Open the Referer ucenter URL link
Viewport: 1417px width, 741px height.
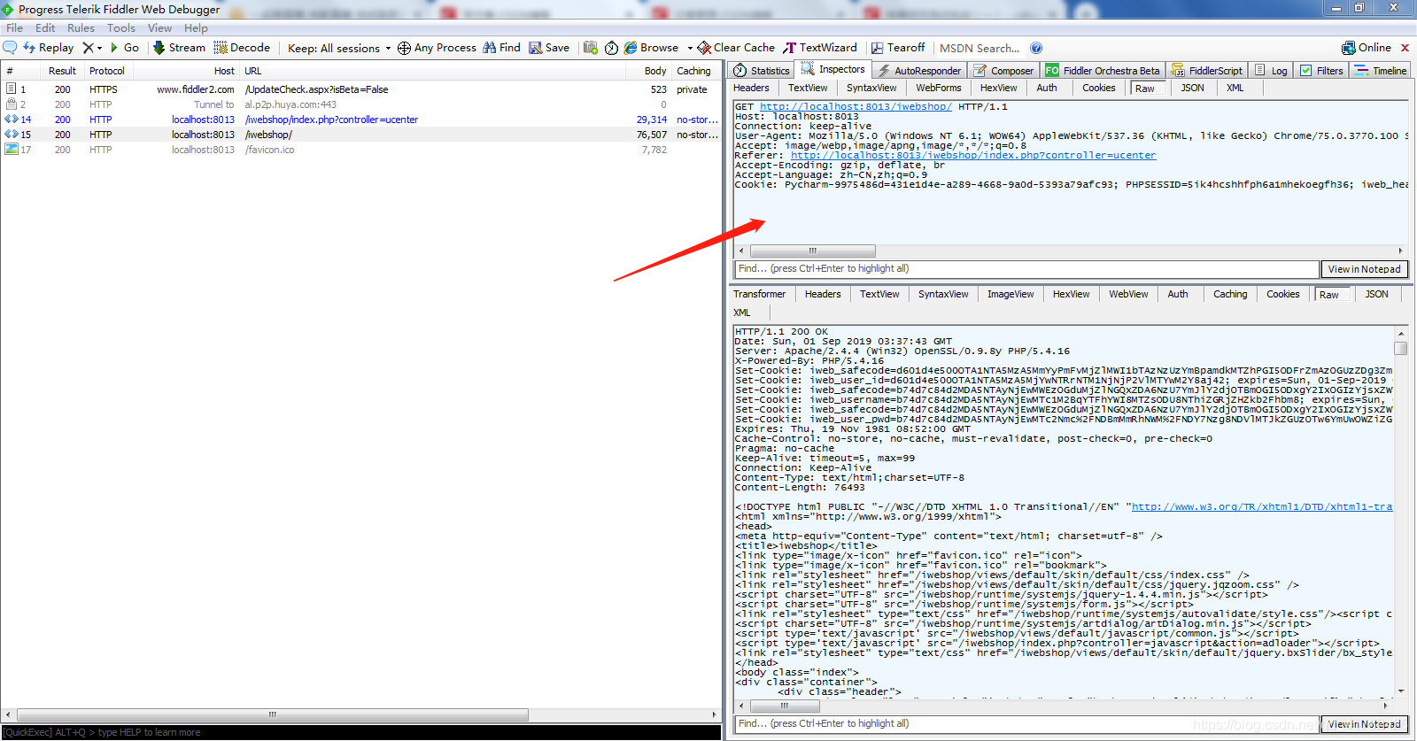(x=973, y=155)
